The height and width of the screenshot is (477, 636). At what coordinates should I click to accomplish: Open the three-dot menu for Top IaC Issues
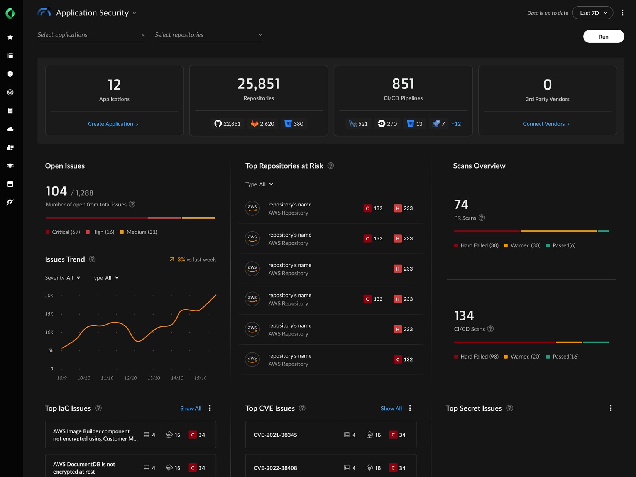pos(210,408)
